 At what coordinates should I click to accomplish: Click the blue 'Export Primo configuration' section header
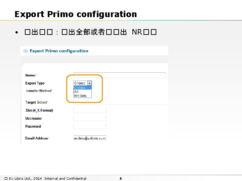click(59, 51)
